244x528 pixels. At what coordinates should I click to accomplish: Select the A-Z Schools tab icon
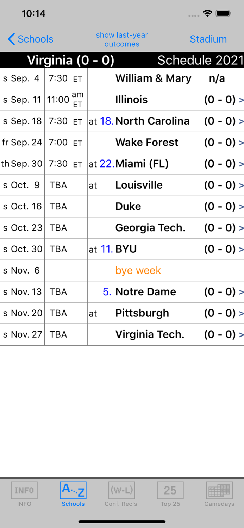(x=73, y=490)
